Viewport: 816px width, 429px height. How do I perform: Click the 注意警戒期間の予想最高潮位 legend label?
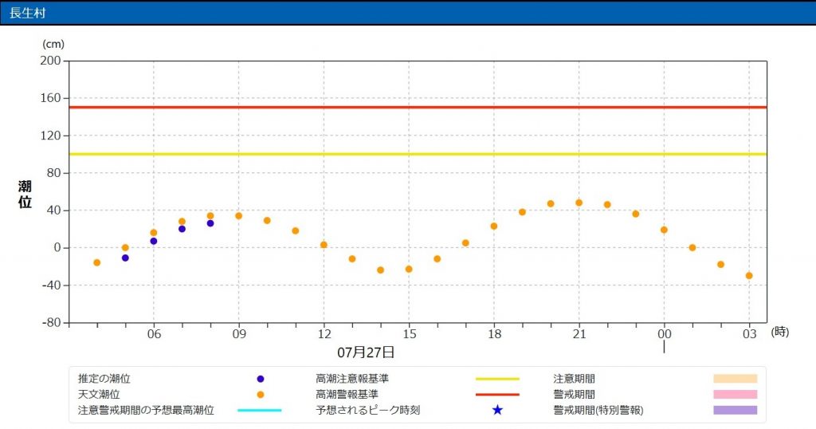[x=146, y=410]
